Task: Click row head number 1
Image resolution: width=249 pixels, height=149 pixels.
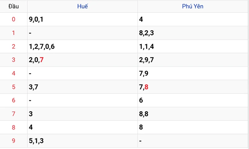Action: (13, 33)
